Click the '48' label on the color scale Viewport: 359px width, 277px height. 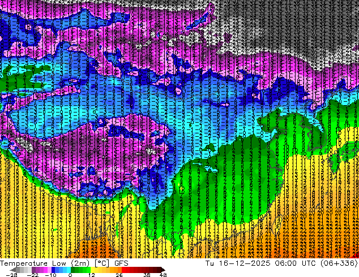pos(163,275)
